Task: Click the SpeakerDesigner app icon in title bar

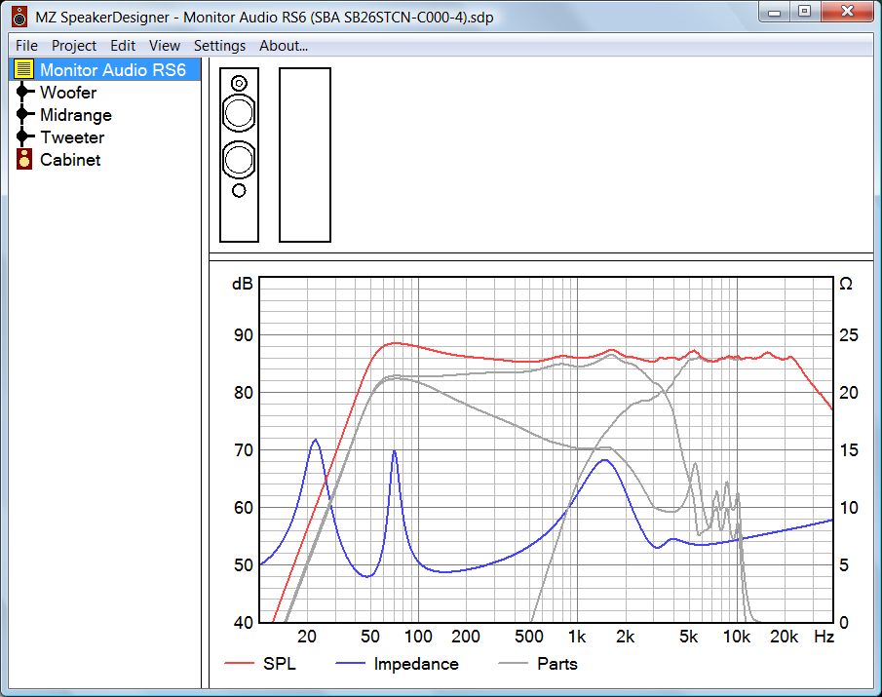Action: click(x=19, y=17)
